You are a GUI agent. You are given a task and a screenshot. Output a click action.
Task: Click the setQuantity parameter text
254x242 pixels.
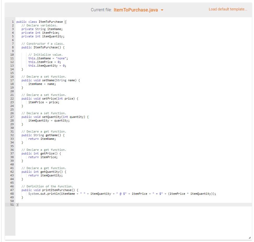click(x=77, y=117)
